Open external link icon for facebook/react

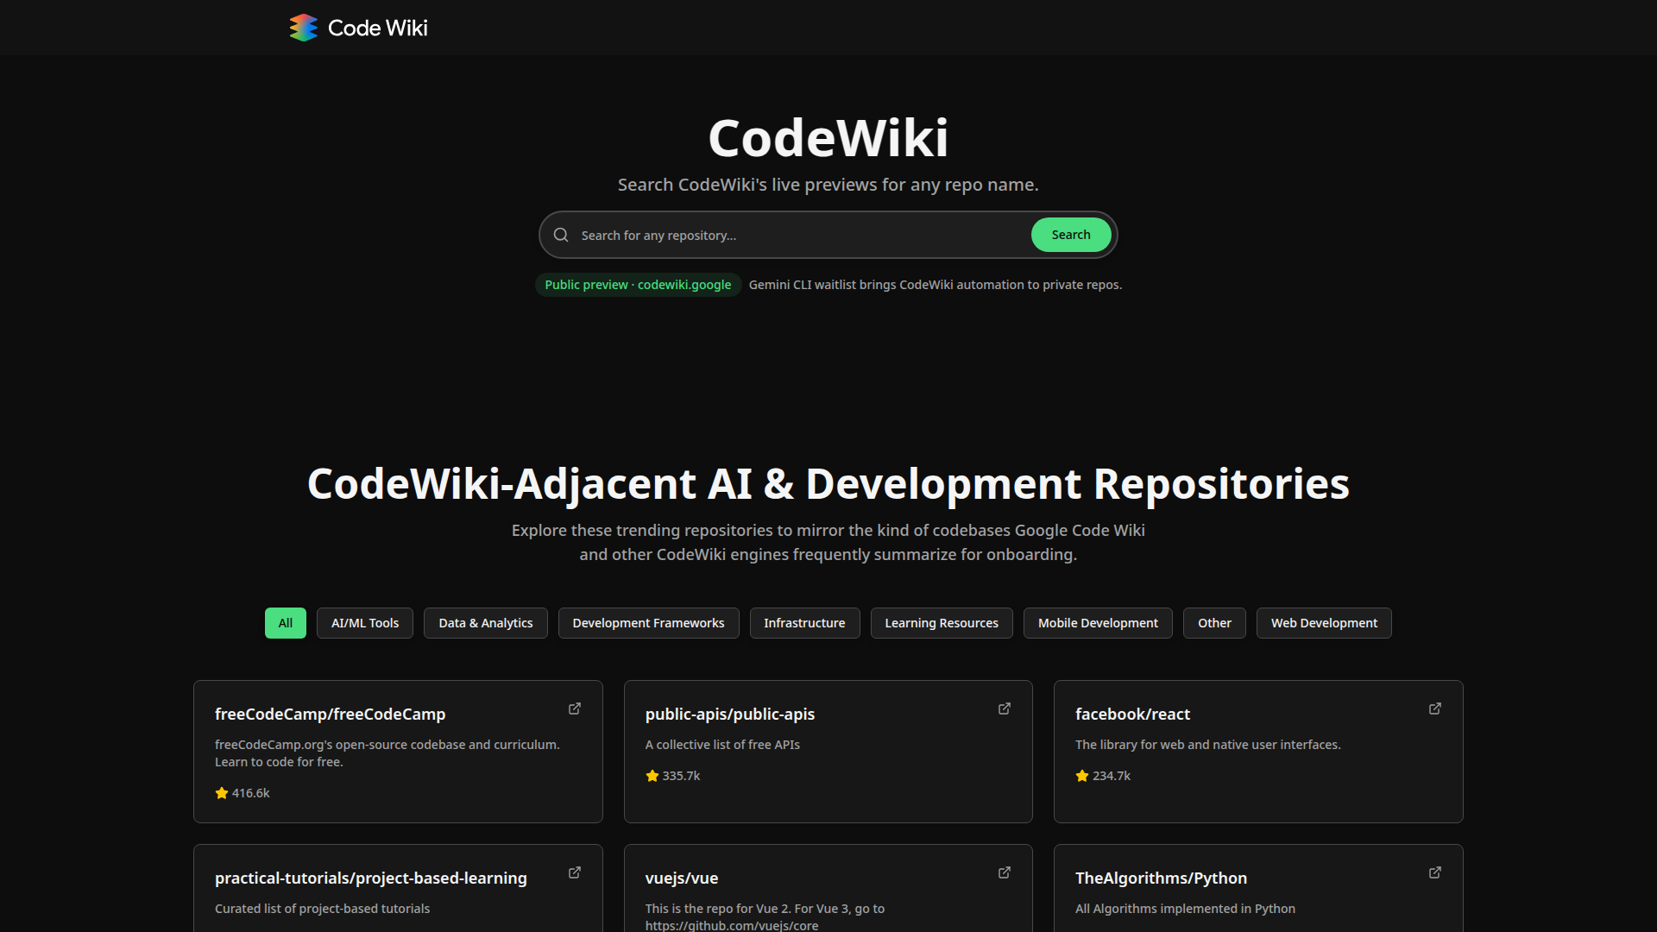coord(1435,708)
